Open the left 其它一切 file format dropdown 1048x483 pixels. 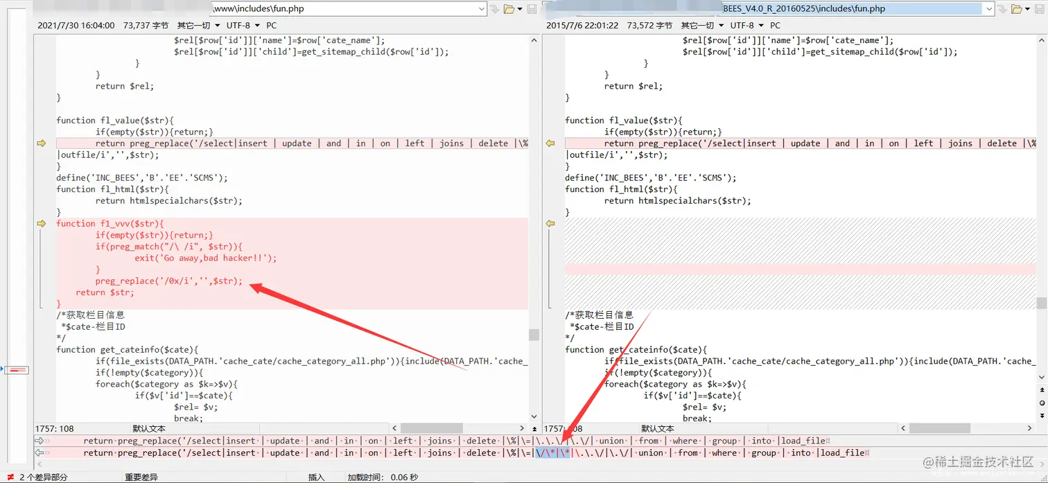(197, 26)
